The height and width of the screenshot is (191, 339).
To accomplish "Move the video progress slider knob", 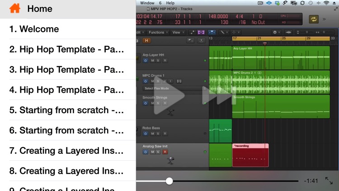I will click(x=169, y=181).
